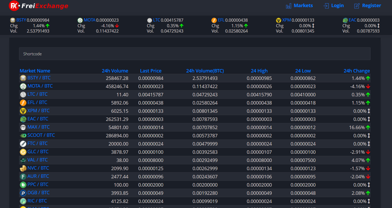Click the XPM ticker symbol link

tap(287, 20)
